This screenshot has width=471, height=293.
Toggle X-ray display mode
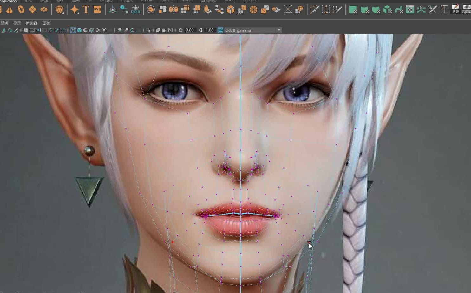coord(158,30)
